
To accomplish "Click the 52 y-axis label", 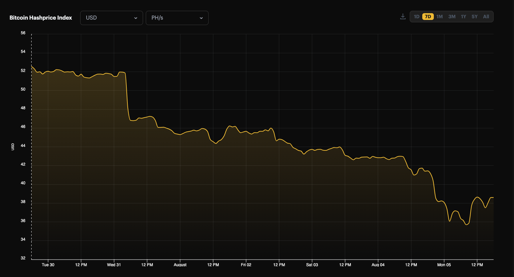I will pos(23,71).
